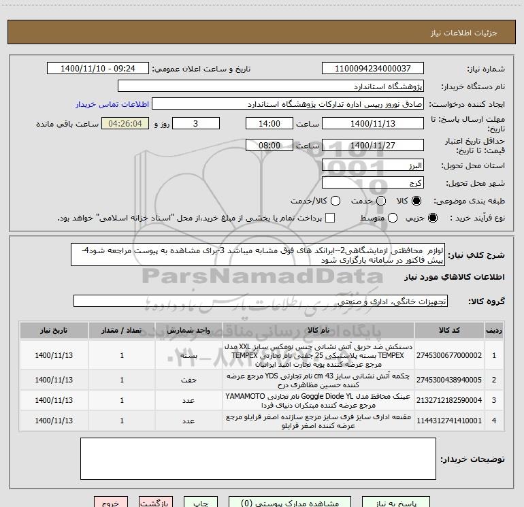Select the کالا radio button
This screenshot has width=524, height=507.
point(416,201)
